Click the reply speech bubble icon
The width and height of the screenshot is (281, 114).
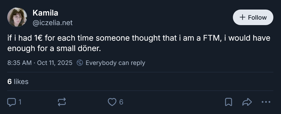11,102
